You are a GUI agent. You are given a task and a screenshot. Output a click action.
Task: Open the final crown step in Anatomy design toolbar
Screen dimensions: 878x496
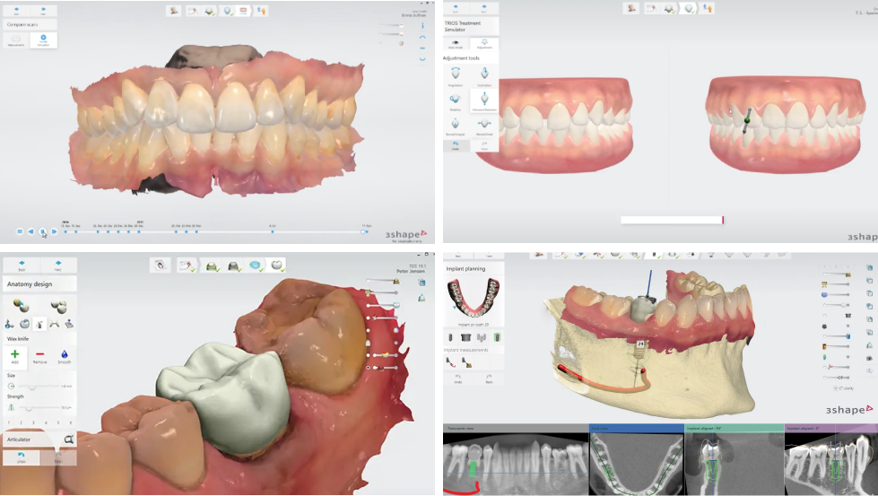tap(276, 265)
